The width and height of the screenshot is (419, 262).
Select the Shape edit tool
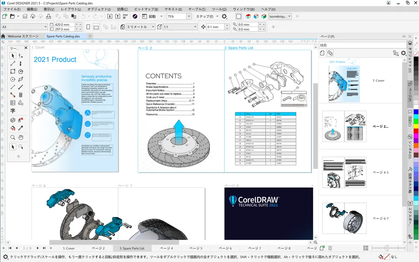coord(21,56)
